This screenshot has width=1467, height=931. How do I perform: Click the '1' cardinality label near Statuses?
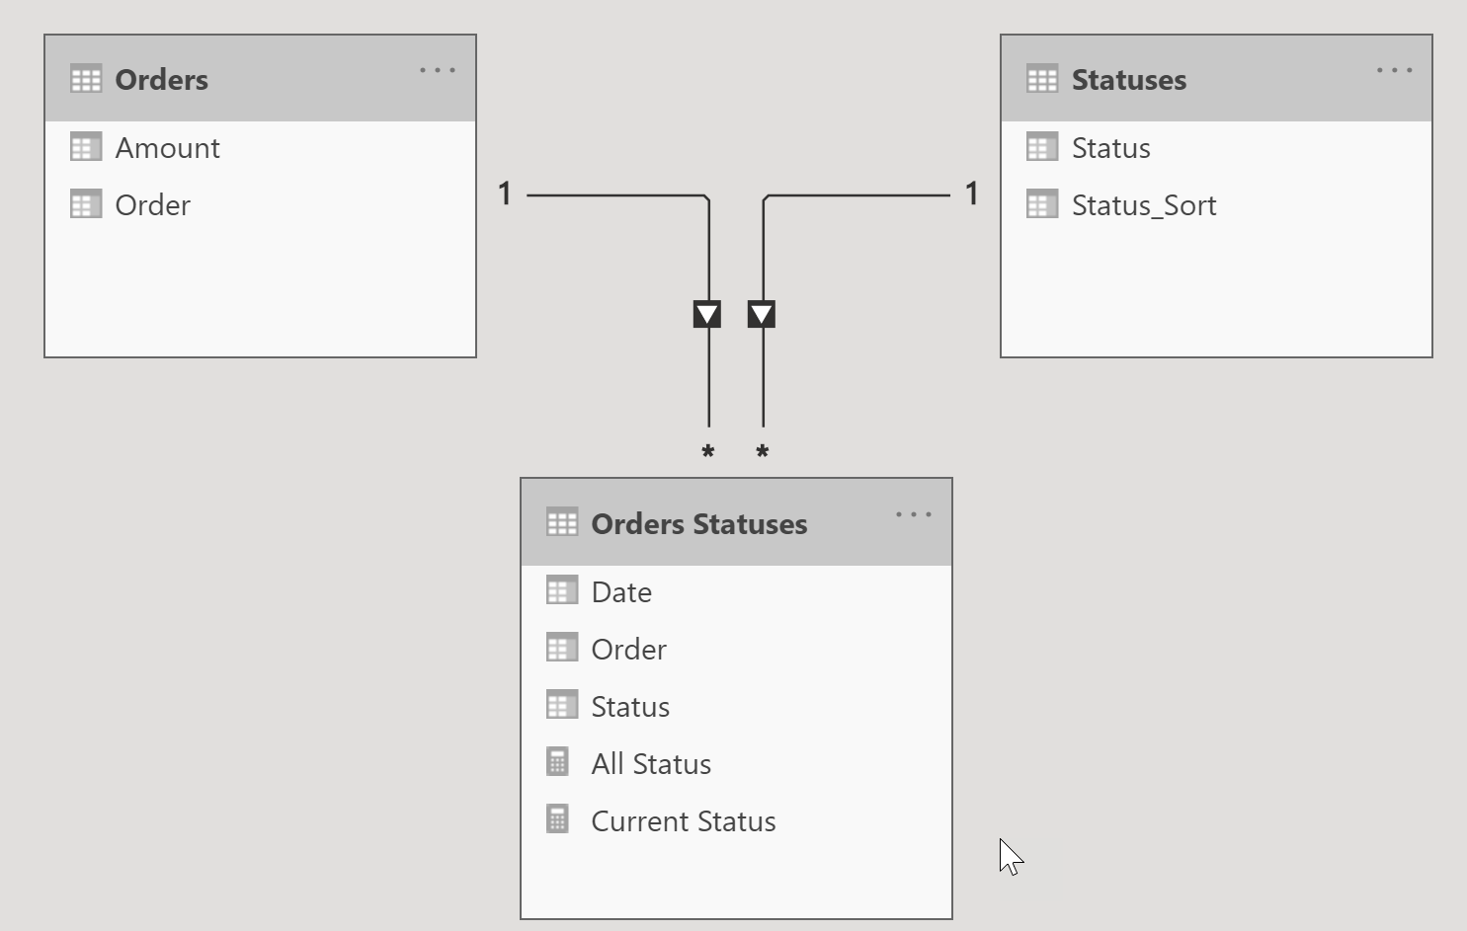pyautogui.click(x=972, y=194)
